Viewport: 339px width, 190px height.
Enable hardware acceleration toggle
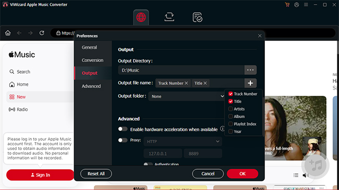coord(123,129)
